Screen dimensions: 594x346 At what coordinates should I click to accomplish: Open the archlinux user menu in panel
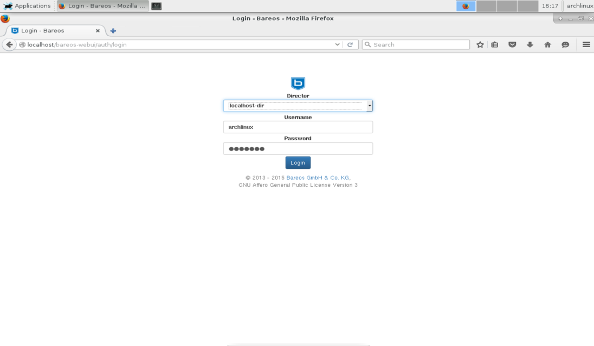click(579, 5)
